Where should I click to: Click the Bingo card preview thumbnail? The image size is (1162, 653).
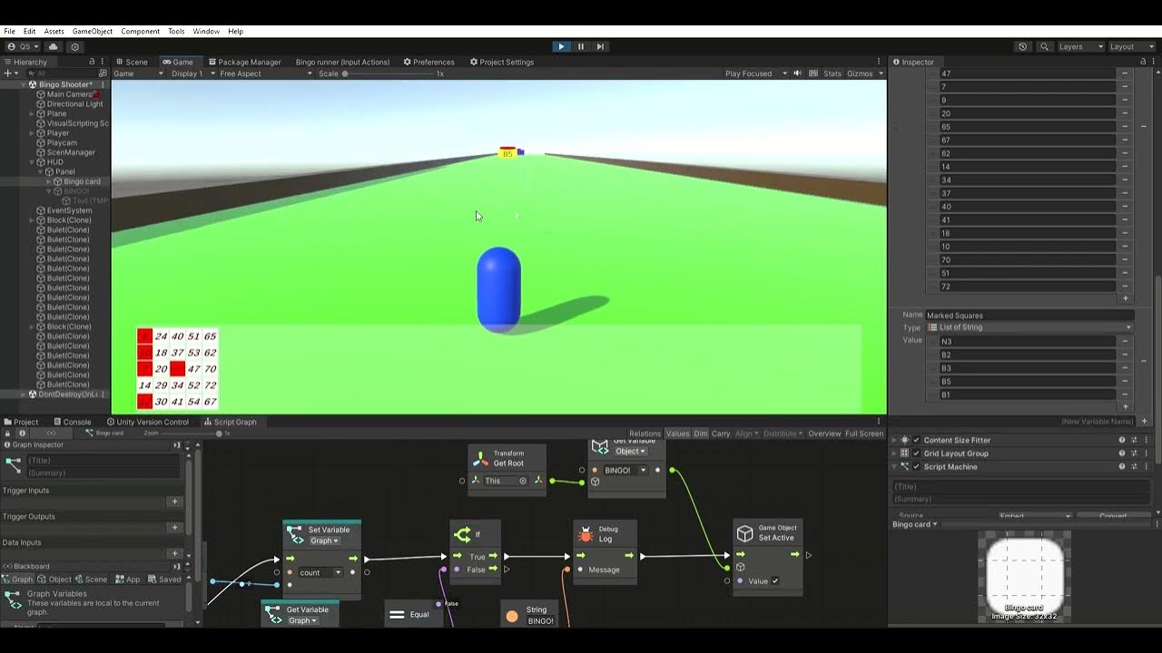point(1024,577)
